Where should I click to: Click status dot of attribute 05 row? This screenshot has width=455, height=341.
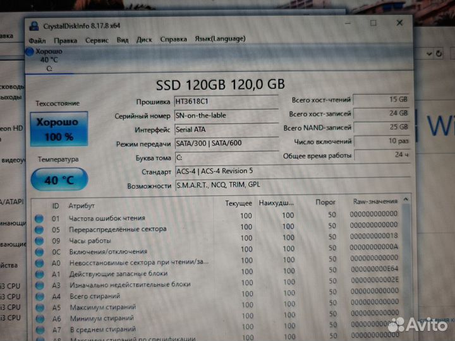click(x=39, y=230)
